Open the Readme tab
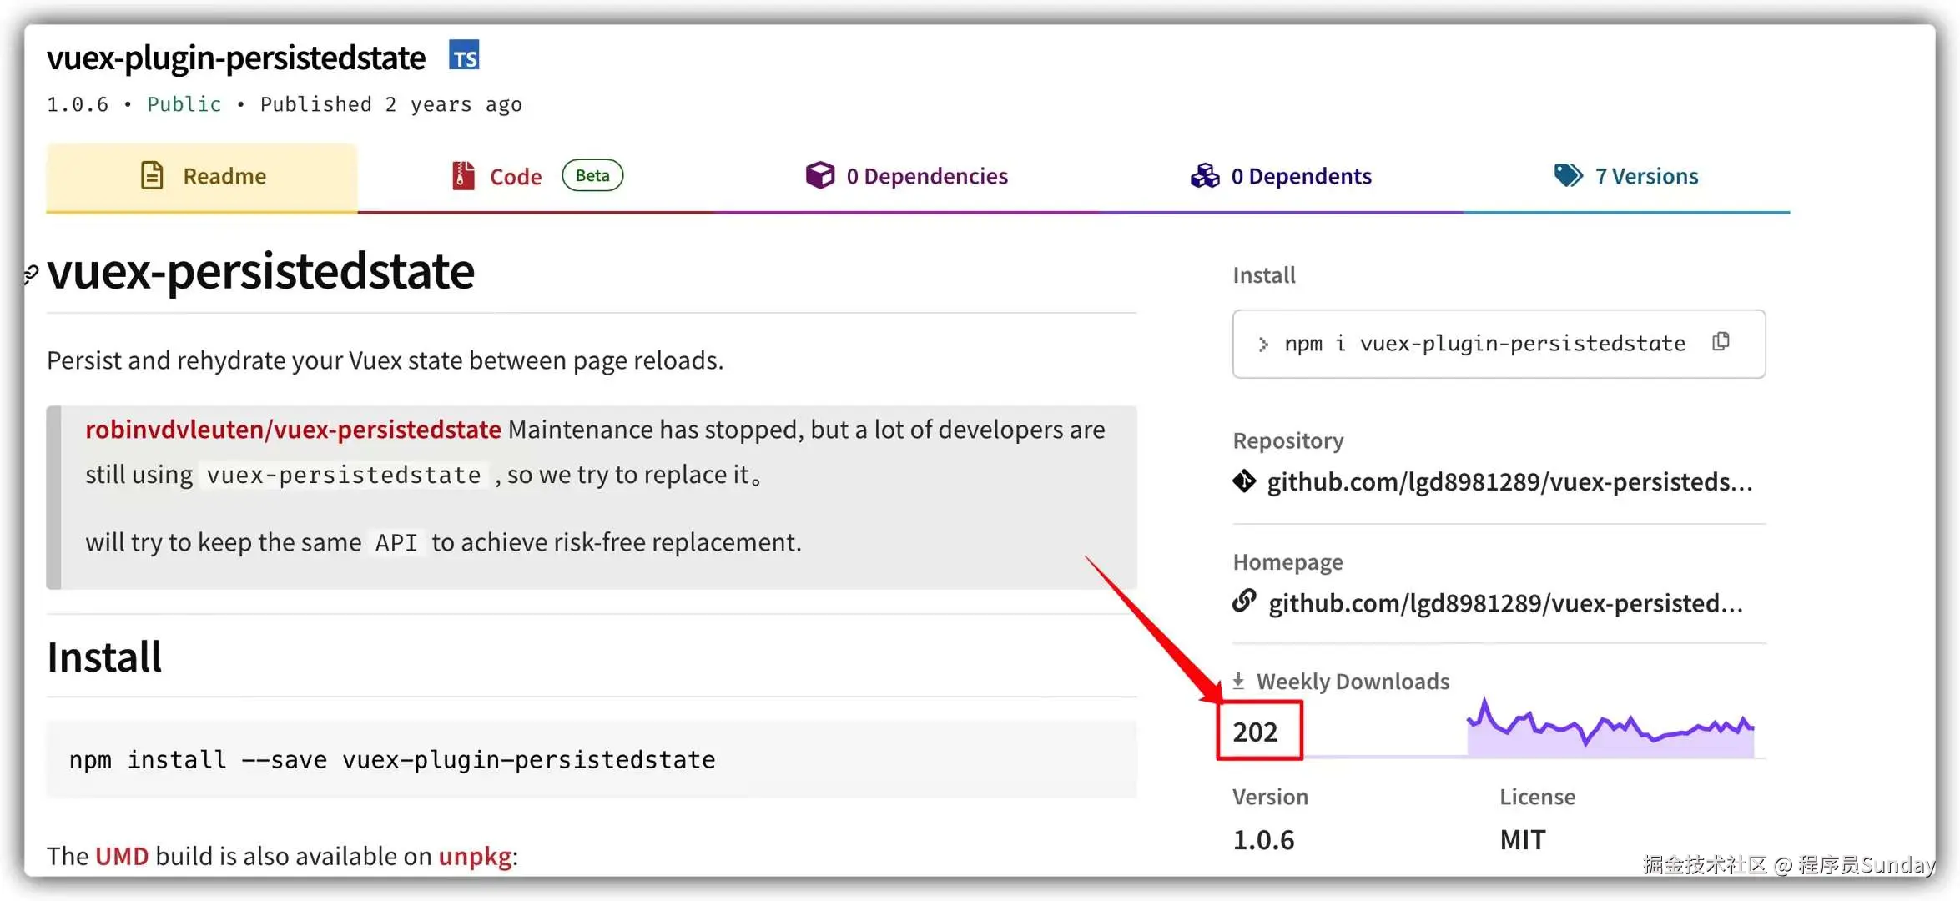The image size is (1960, 901). 202,176
